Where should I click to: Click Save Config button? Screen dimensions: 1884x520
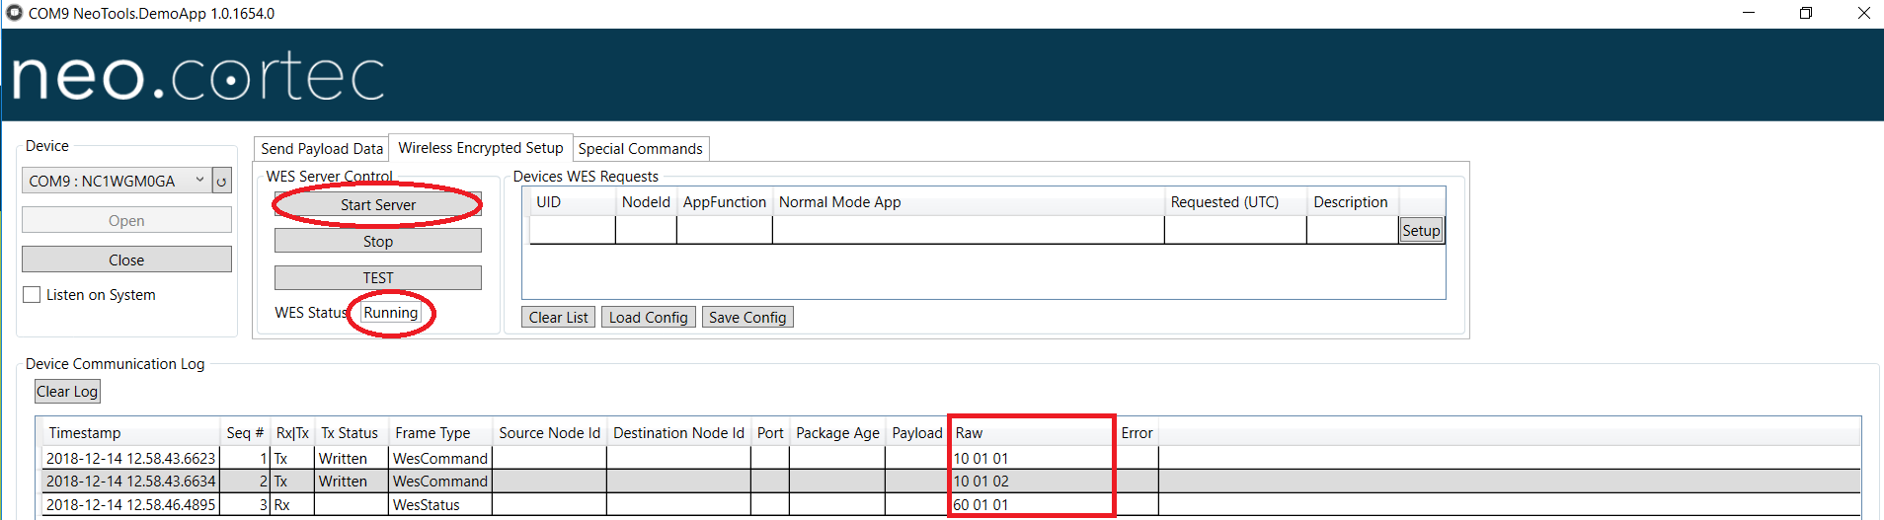tap(747, 317)
